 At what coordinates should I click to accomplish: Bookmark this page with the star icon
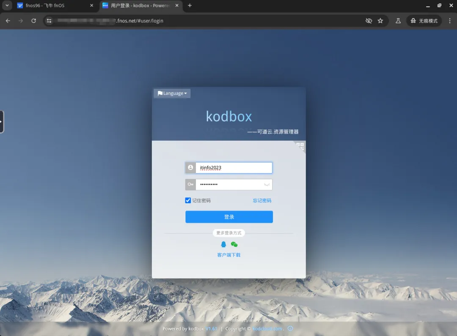(x=380, y=21)
